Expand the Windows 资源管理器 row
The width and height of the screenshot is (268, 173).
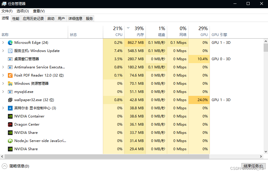[3, 84]
